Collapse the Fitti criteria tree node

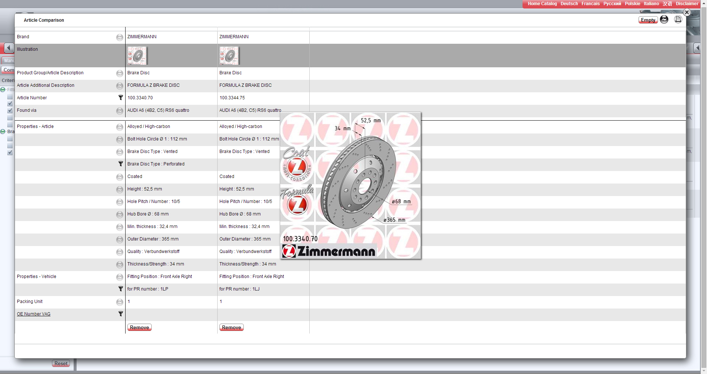3,90
